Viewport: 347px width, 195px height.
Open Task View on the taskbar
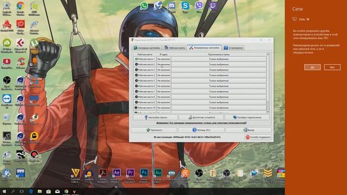[x=22, y=191]
